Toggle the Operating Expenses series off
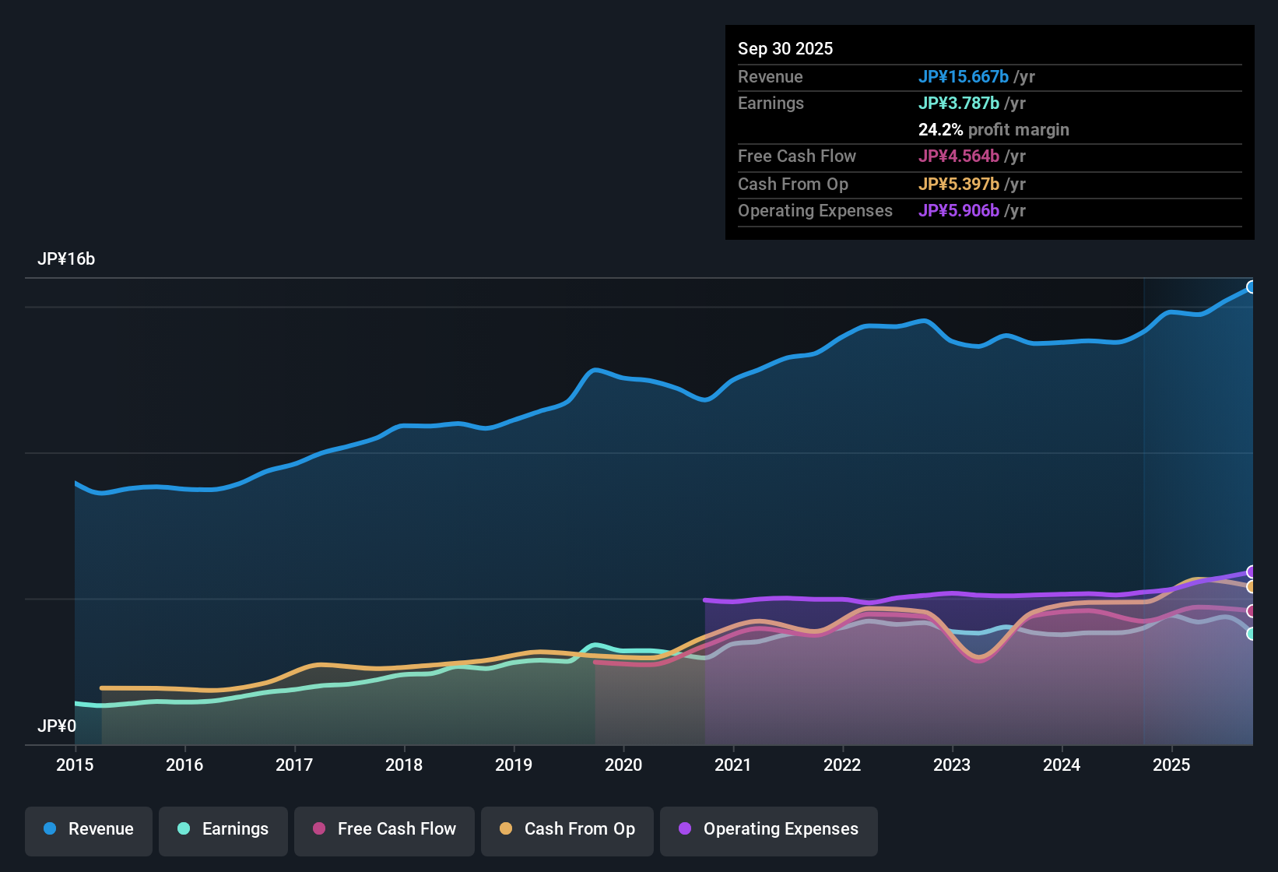Viewport: 1278px width, 872px height. (768, 830)
